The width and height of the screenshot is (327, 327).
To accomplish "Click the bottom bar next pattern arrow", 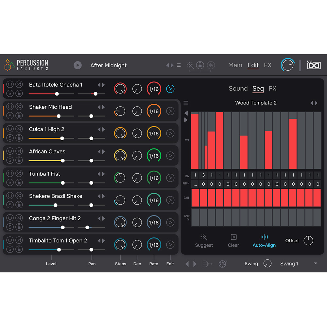I will coord(195,264).
